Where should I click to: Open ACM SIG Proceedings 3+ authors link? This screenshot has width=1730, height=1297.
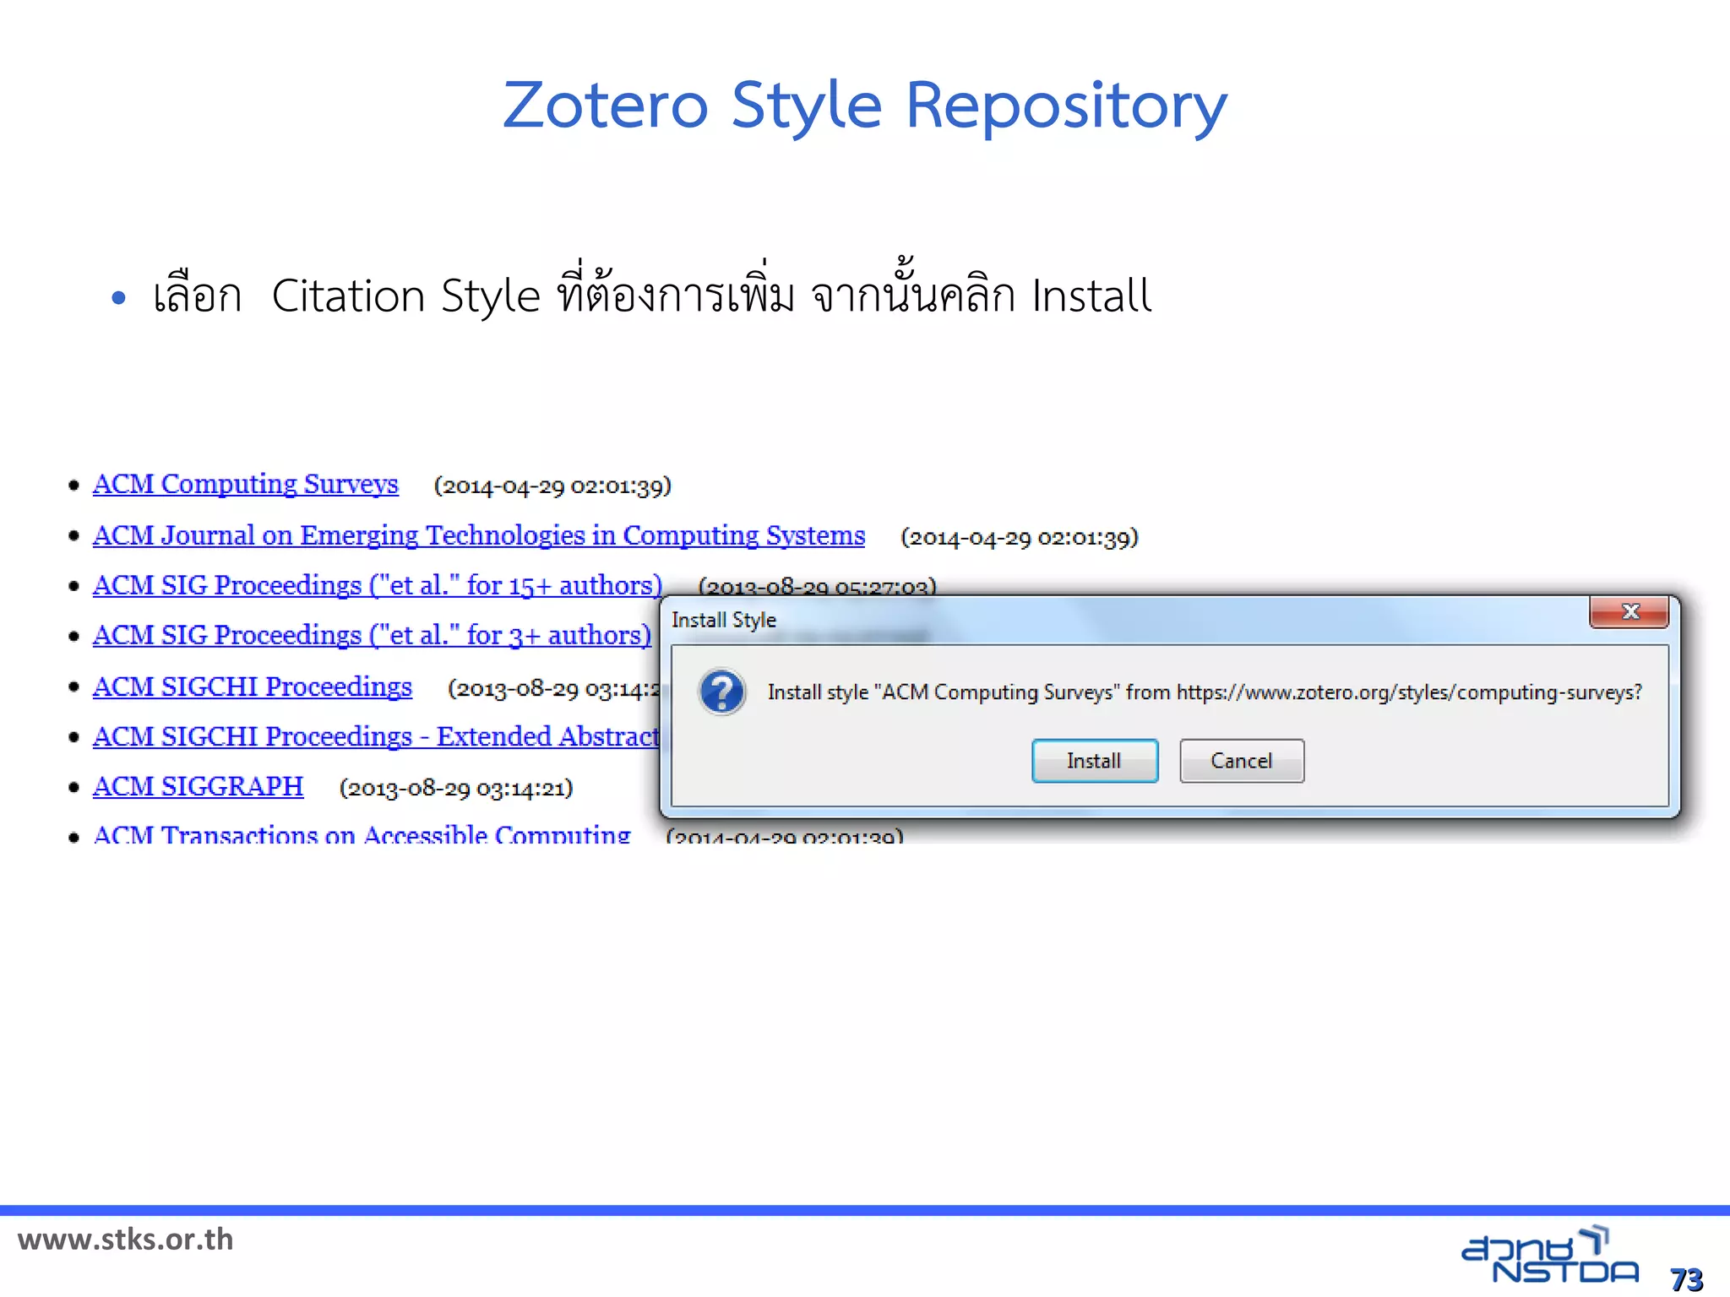pos(372,635)
